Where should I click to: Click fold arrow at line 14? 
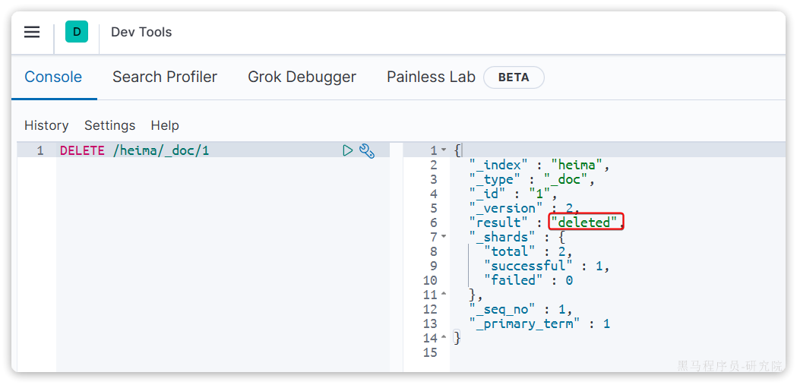[x=444, y=338]
